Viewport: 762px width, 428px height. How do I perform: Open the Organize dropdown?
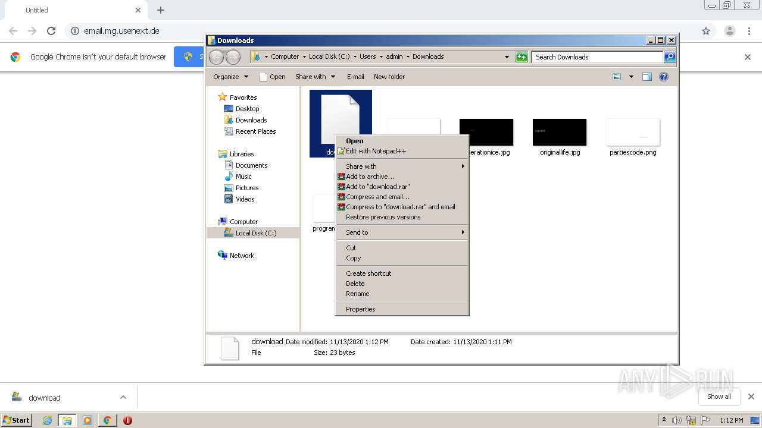230,77
